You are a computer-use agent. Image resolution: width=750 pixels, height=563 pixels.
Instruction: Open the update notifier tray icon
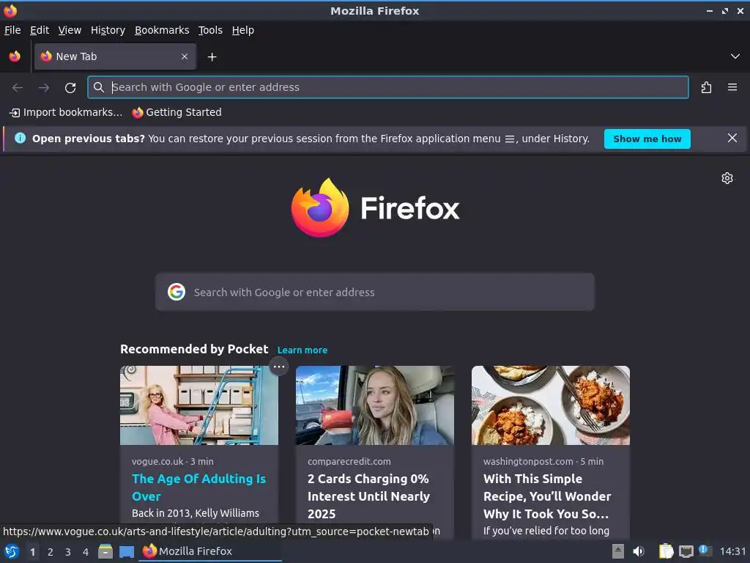[x=705, y=551]
